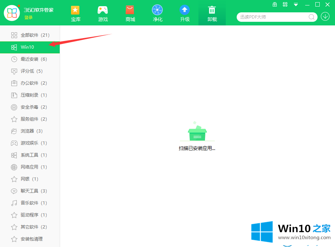Click the music note icon beside 音乐软件
Viewport: 335px width, 247px height.
pos(14,203)
